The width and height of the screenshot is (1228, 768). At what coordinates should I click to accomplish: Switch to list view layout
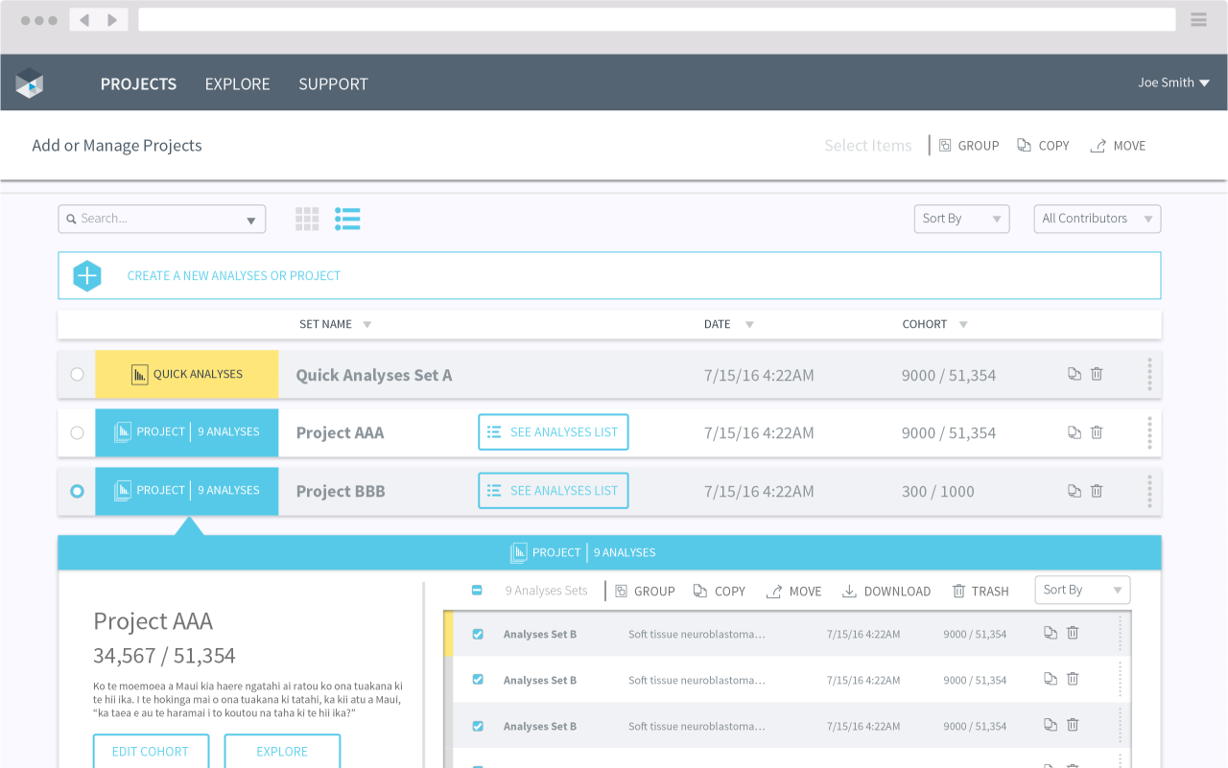click(x=347, y=219)
